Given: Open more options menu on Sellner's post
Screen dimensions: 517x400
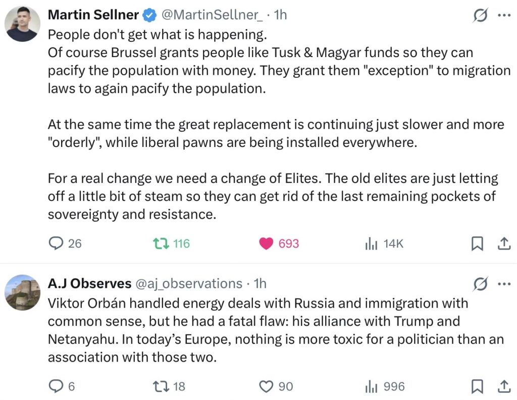Looking at the screenshot, I should click(504, 16).
